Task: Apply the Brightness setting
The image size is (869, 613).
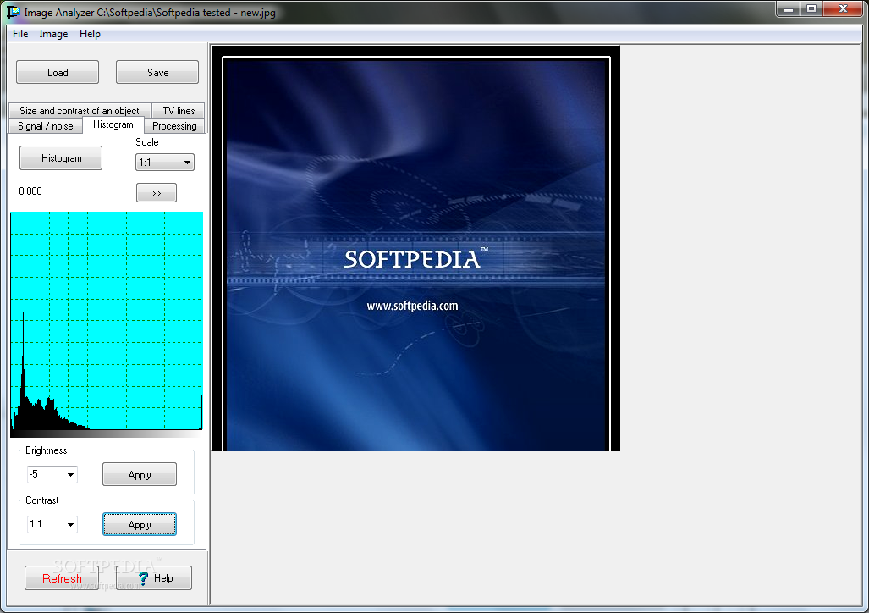Action: pos(140,474)
